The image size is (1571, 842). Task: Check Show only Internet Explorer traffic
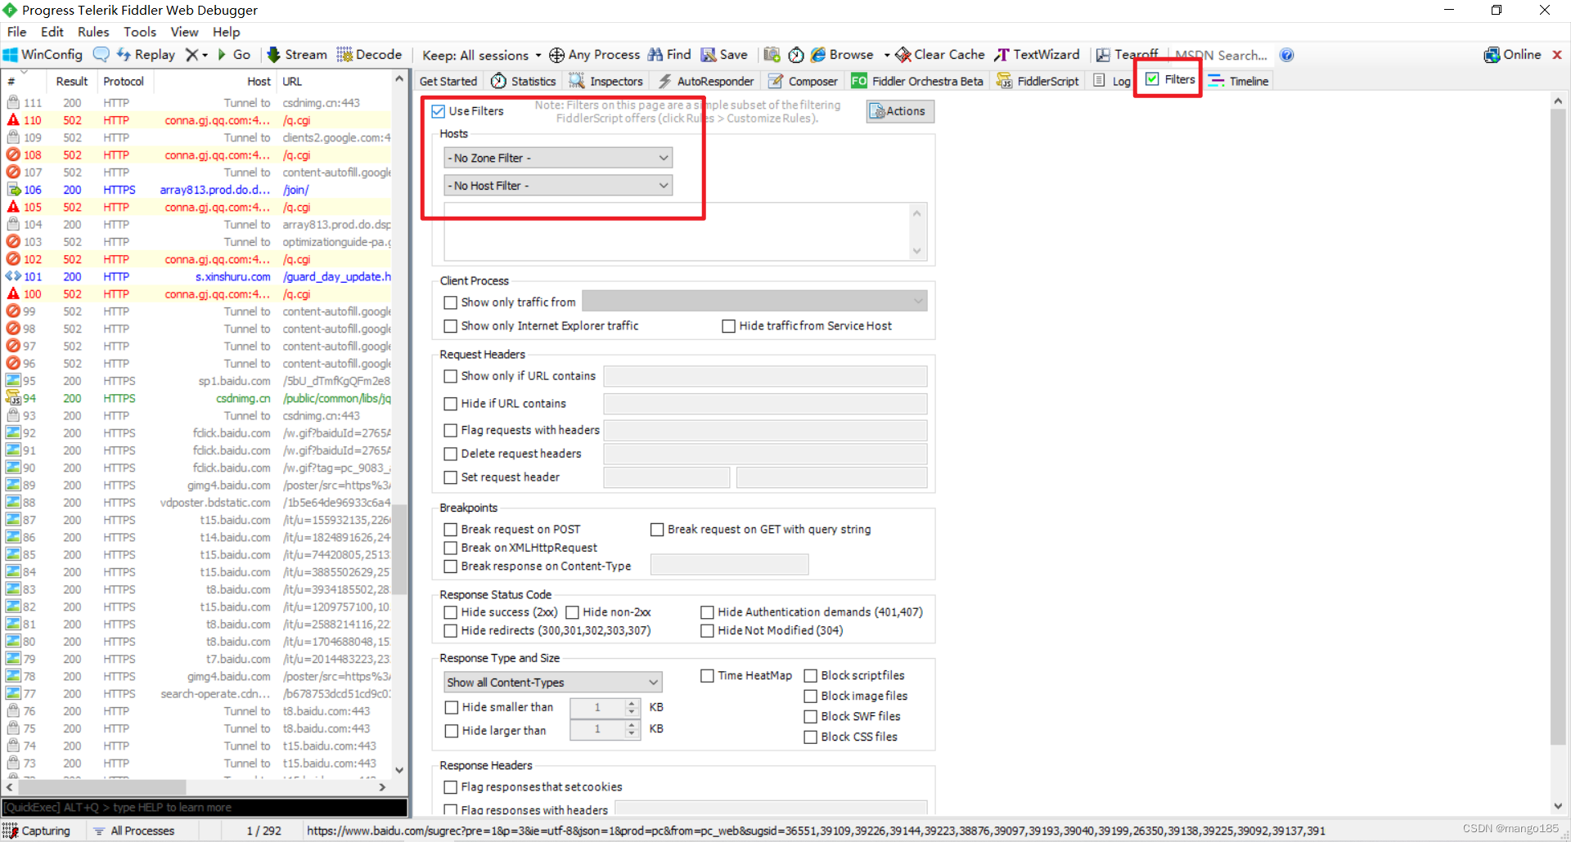point(450,326)
